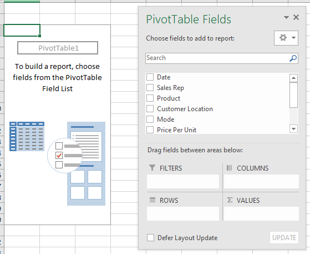Click inside the Search fields box
This screenshot has height=254, width=310.
click(x=217, y=58)
